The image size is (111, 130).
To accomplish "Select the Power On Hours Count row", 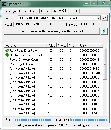I will click(x=54, y=60).
